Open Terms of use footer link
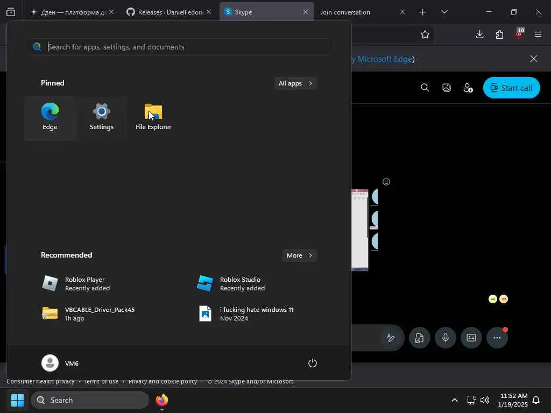 coord(101,382)
